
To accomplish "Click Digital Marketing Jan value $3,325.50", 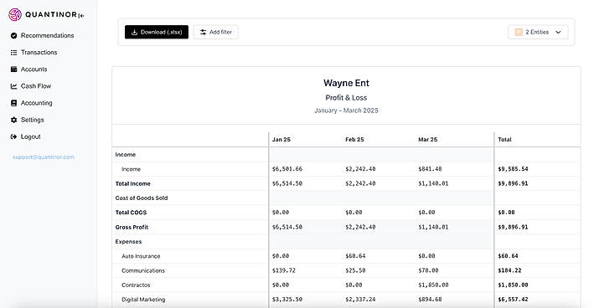I will 287,300.
